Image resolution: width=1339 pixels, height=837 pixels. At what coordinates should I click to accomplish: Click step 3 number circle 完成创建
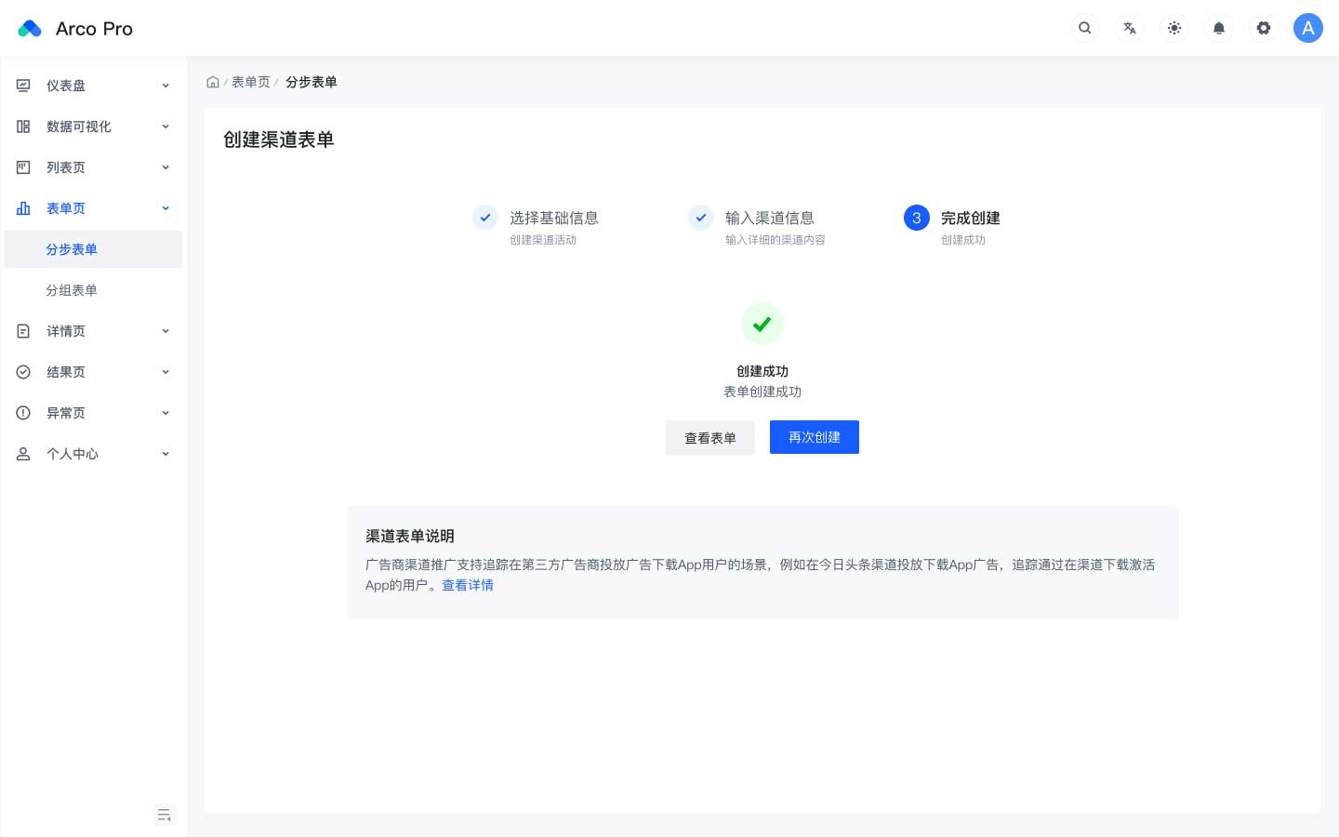917,218
